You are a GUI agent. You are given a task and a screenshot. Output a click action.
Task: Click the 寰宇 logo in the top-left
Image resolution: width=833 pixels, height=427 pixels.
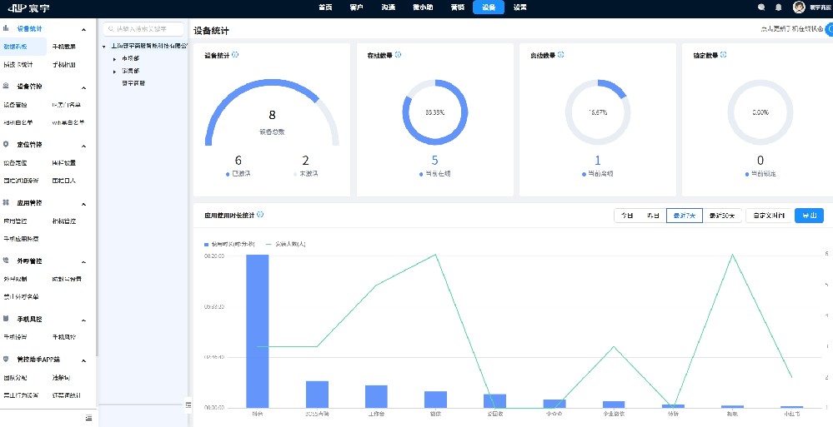click(x=28, y=8)
